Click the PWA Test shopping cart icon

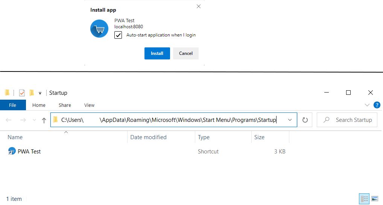pyautogui.click(x=99, y=29)
